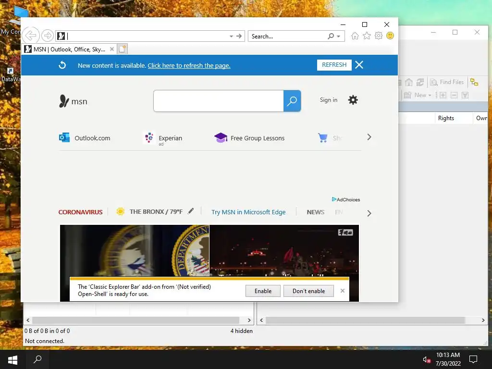Open THE BRONX weather
492x369 pixels.
pyautogui.click(x=149, y=212)
